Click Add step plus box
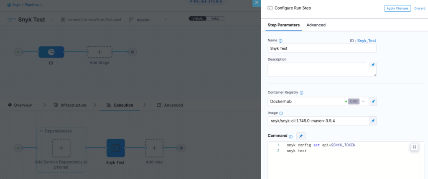428x179 pixels. pos(154,148)
